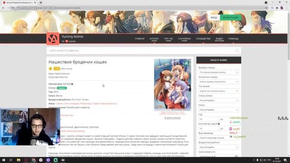The image size is (290, 163).
Task: Open the Выбрать жанры dropdown
Action: coord(218,72)
